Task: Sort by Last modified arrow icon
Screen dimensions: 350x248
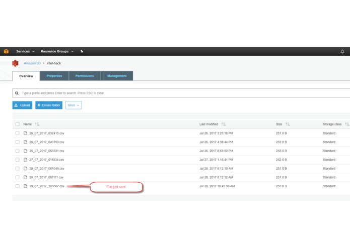Action: point(224,124)
